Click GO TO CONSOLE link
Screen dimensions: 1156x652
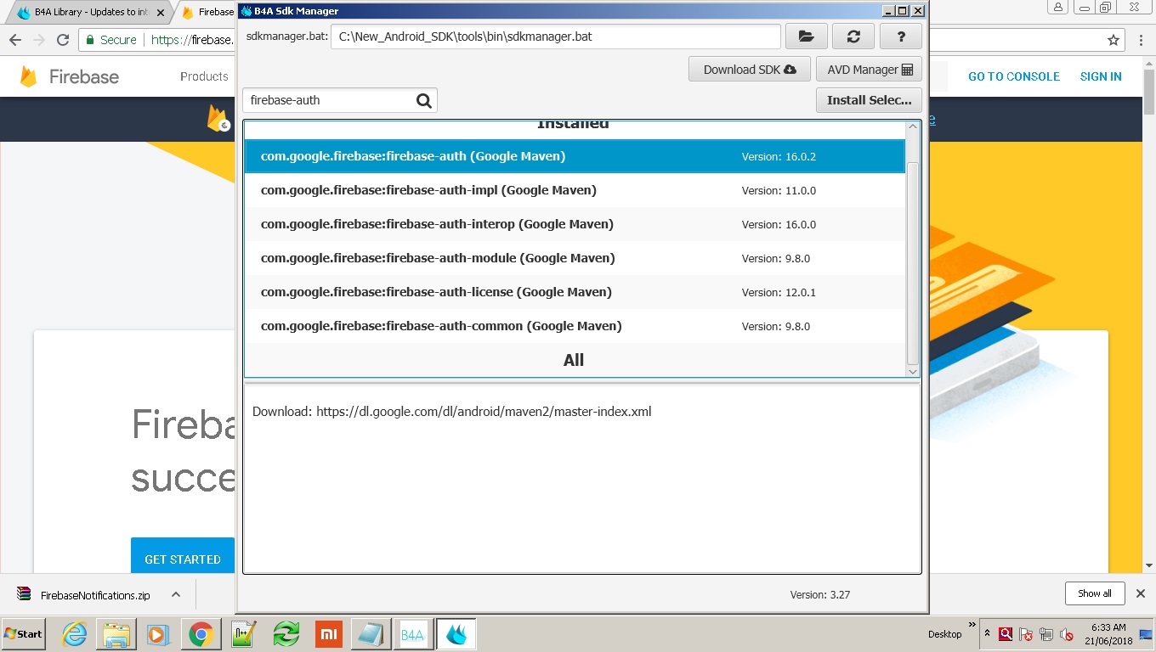[x=1014, y=76]
